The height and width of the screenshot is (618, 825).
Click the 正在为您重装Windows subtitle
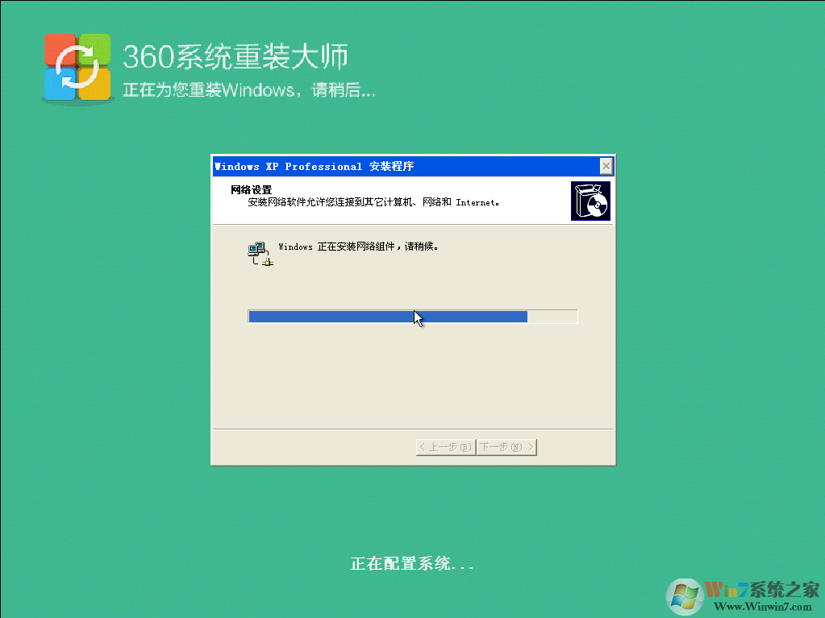(248, 90)
